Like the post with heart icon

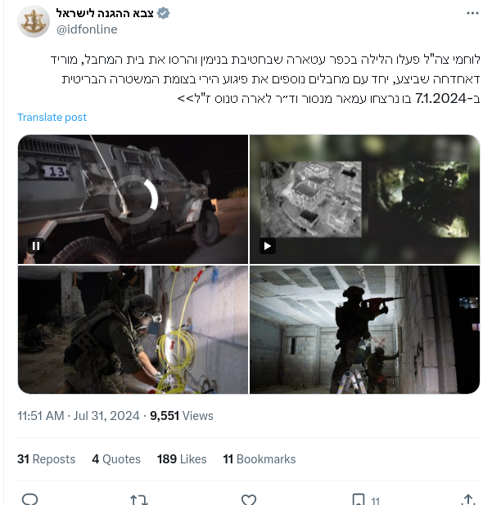(x=249, y=500)
